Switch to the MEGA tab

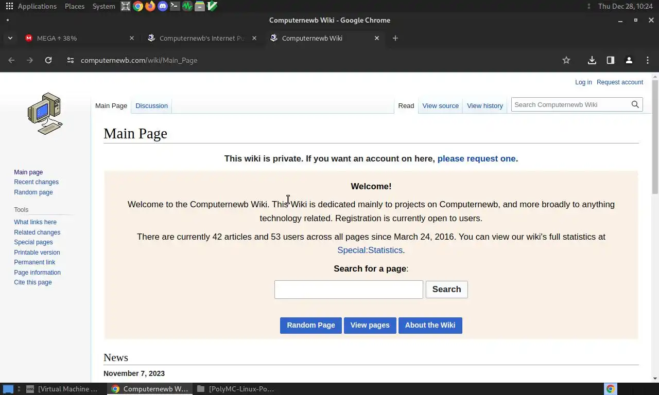point(79,38)
